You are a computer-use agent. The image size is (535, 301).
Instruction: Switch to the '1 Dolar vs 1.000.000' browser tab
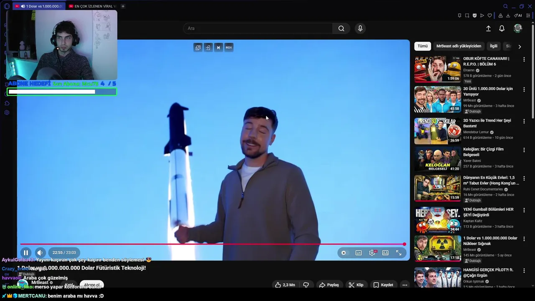[39, 6]
